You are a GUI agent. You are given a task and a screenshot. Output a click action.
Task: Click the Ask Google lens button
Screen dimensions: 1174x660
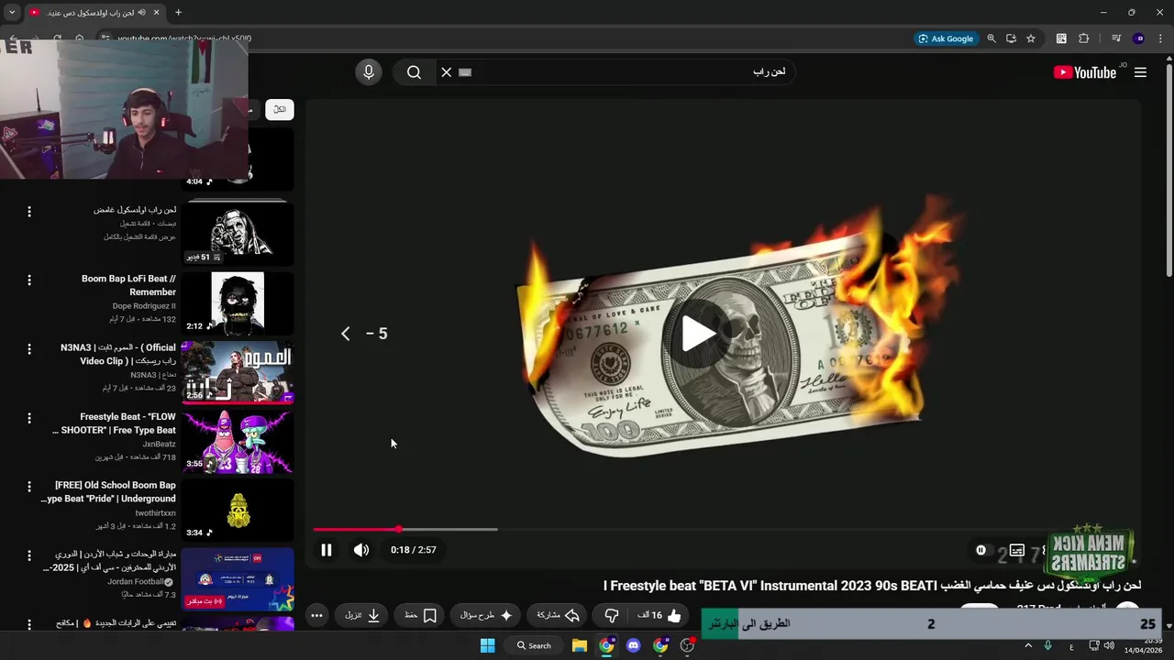[946, 38]
